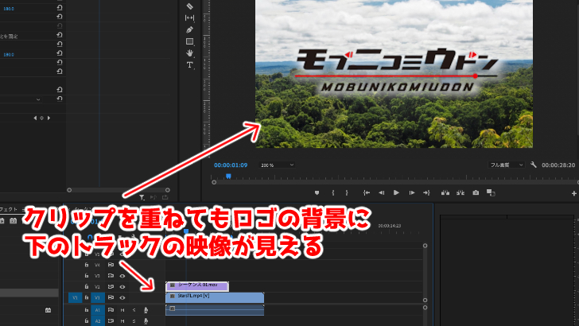The width and height of the screenshot is (579, 326).
Task: Select the audio clip on A1 track
Action: click(x=215, y=310)
